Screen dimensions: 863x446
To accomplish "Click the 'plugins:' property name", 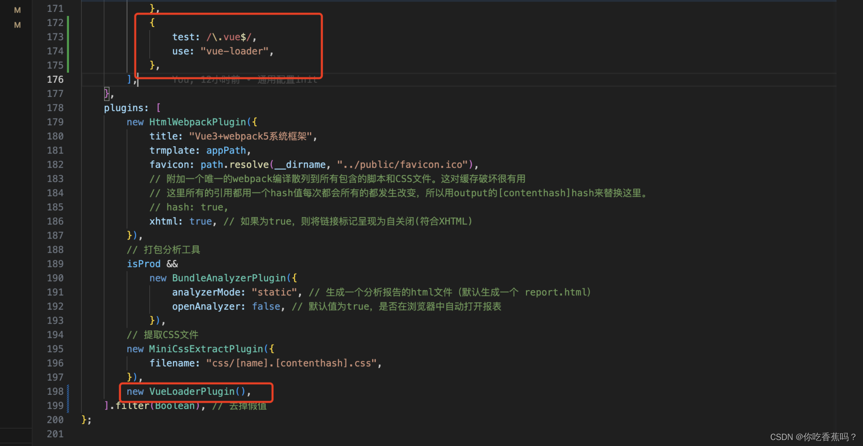I will coord(126,108).
